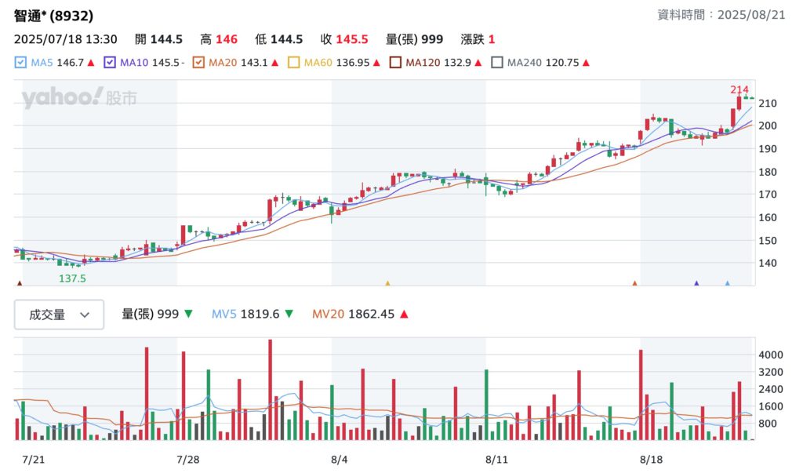The image size is (803, 473).
Task: Click the 智通* (8932) stock title
Action: coord(54,16)
